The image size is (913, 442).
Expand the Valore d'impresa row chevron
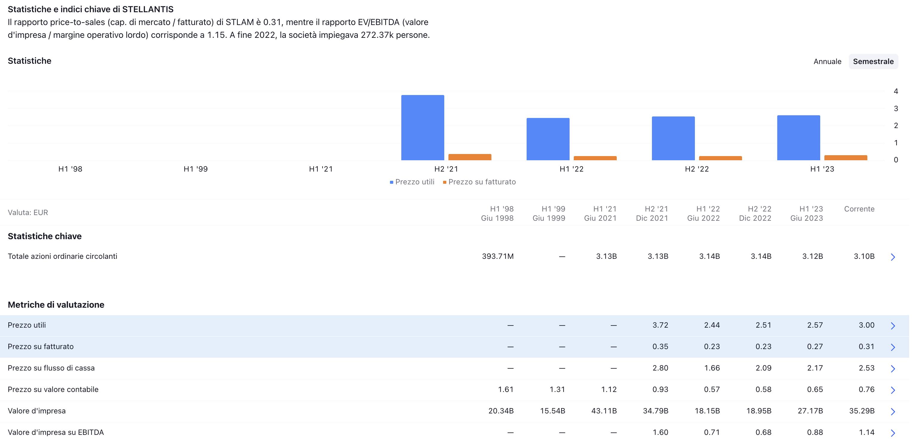pos(893,412)
